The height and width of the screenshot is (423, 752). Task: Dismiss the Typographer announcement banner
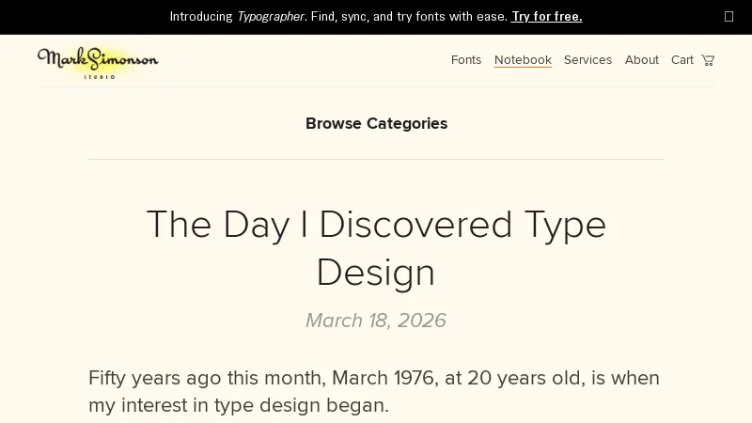(728, 16)
